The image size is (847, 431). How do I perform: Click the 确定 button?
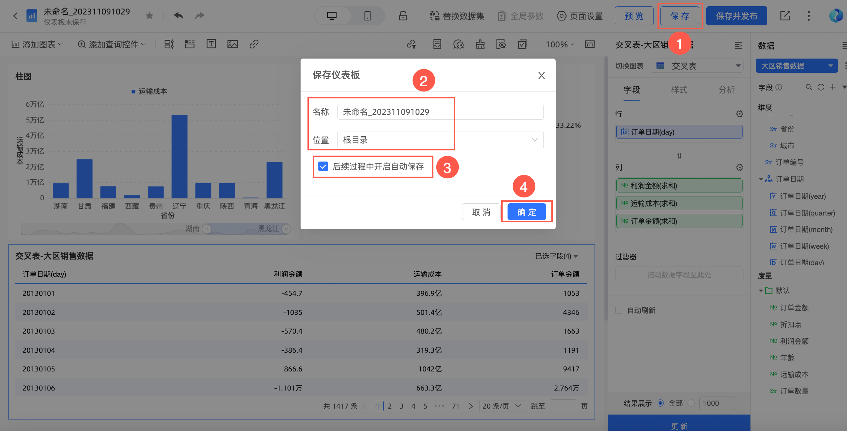(x=526, y=212)
